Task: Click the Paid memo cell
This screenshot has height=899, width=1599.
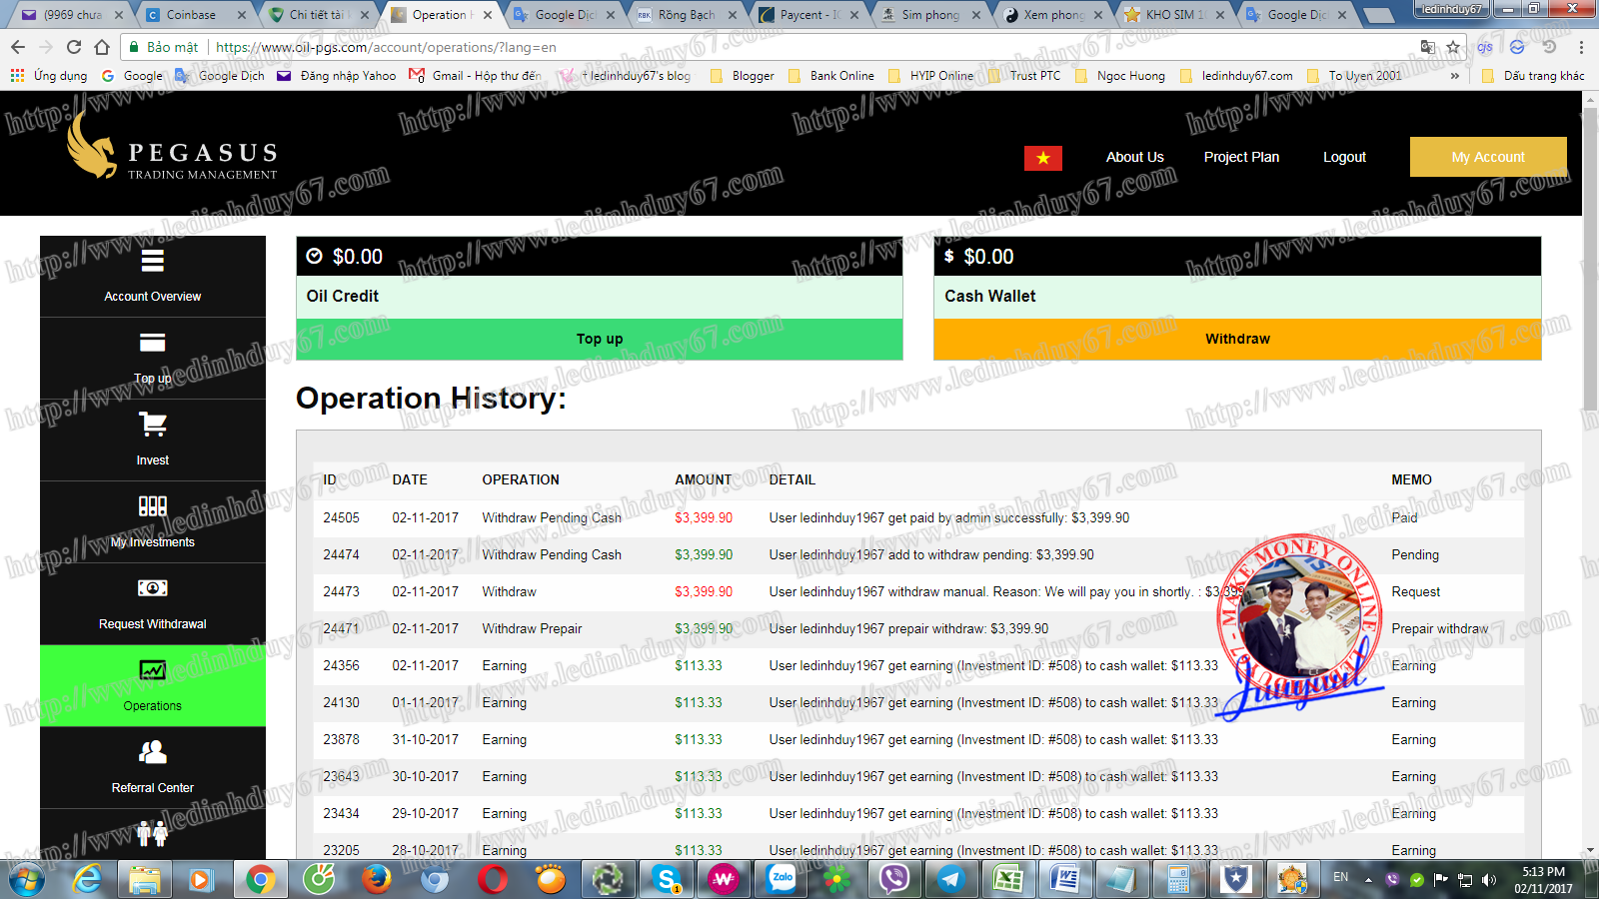Action: pyautogui.click(x=1404, y=517)
